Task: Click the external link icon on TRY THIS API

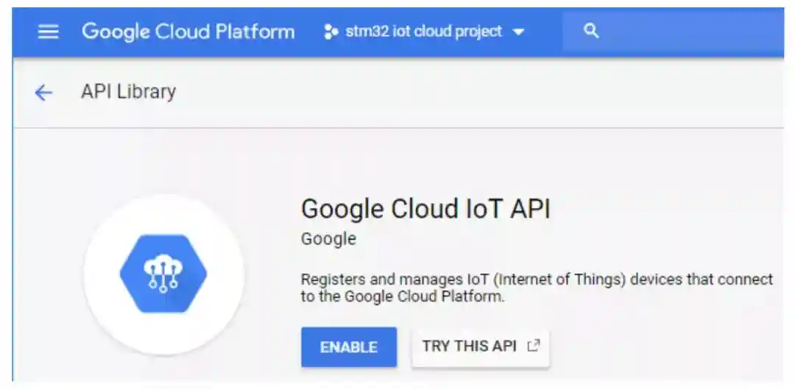Action: (534, 346)
